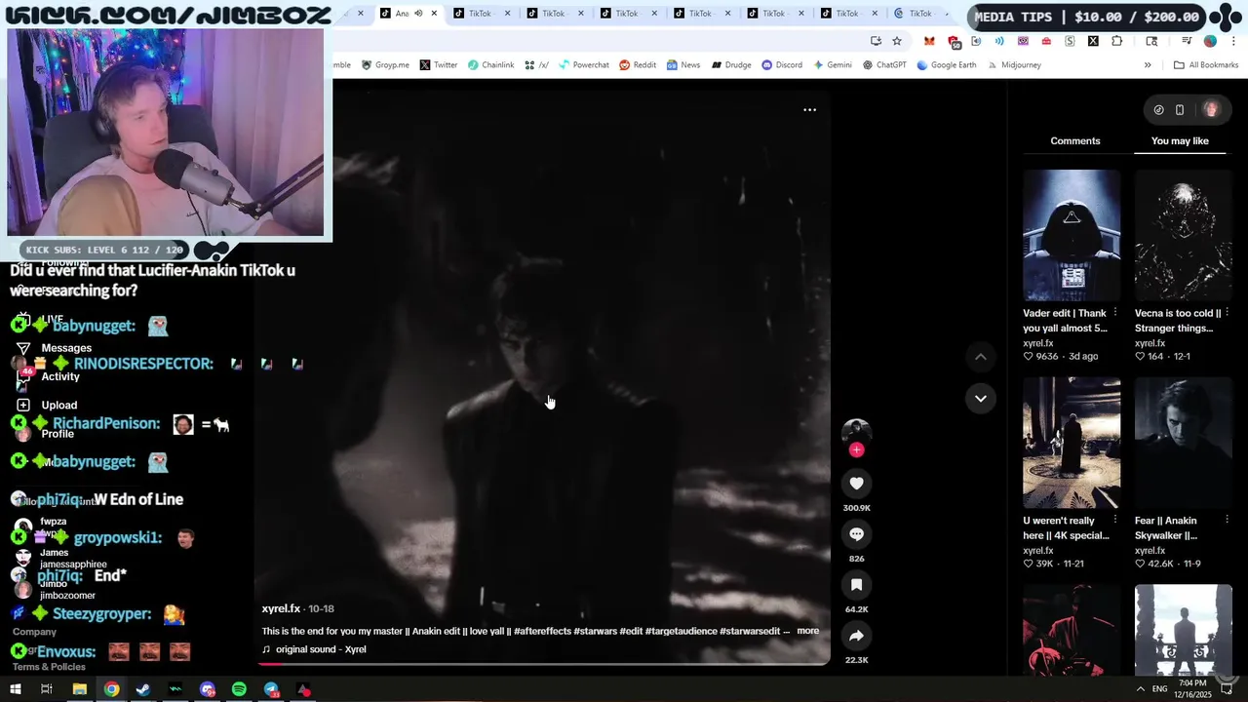The height and width of the screenshot is (702, 1248).
Task: Open the profile avatar in top pill
Action: point(1211,110)
